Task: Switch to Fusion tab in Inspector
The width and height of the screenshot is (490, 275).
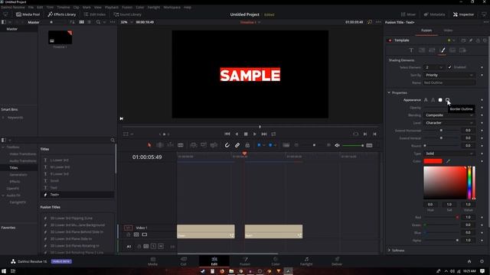Action: click(426, 31)
